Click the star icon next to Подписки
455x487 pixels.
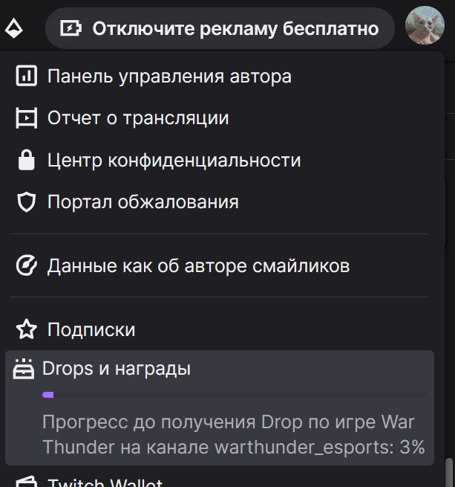pyautogui.click(x=27, y=329)
